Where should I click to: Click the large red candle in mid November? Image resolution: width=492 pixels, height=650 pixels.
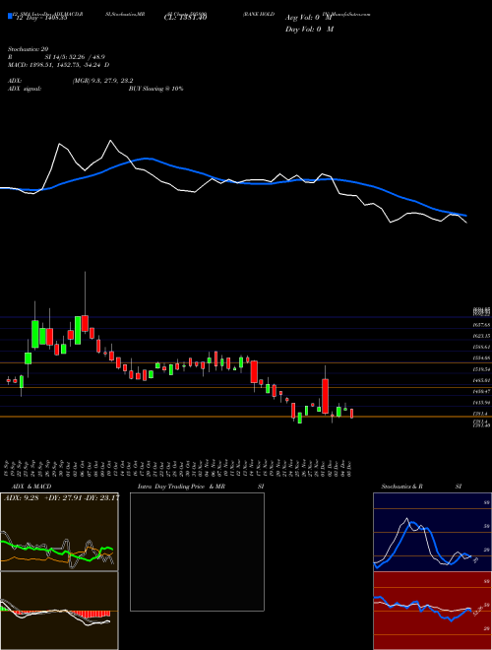point(254,371)
